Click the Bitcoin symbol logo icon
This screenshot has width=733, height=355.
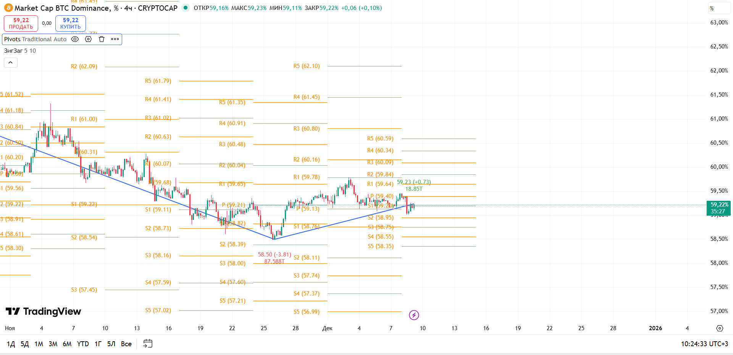8,8
